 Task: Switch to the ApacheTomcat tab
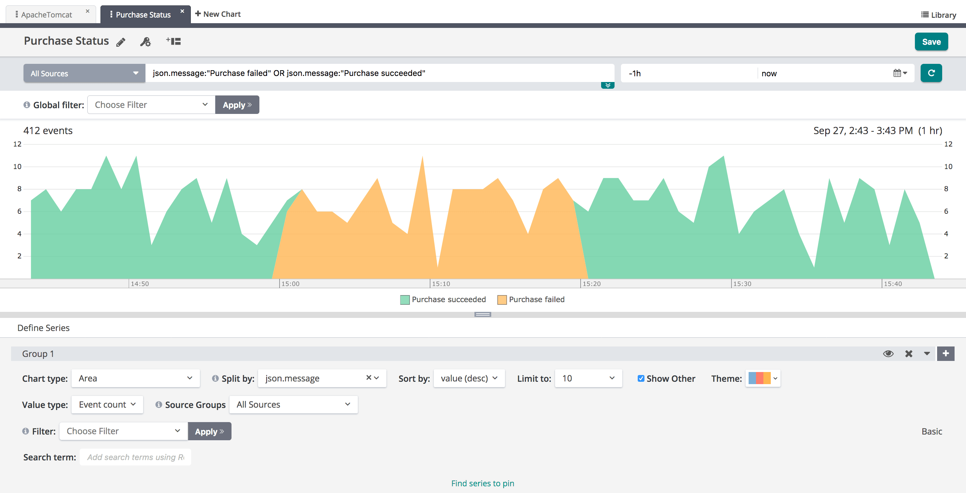click(46, 15)
